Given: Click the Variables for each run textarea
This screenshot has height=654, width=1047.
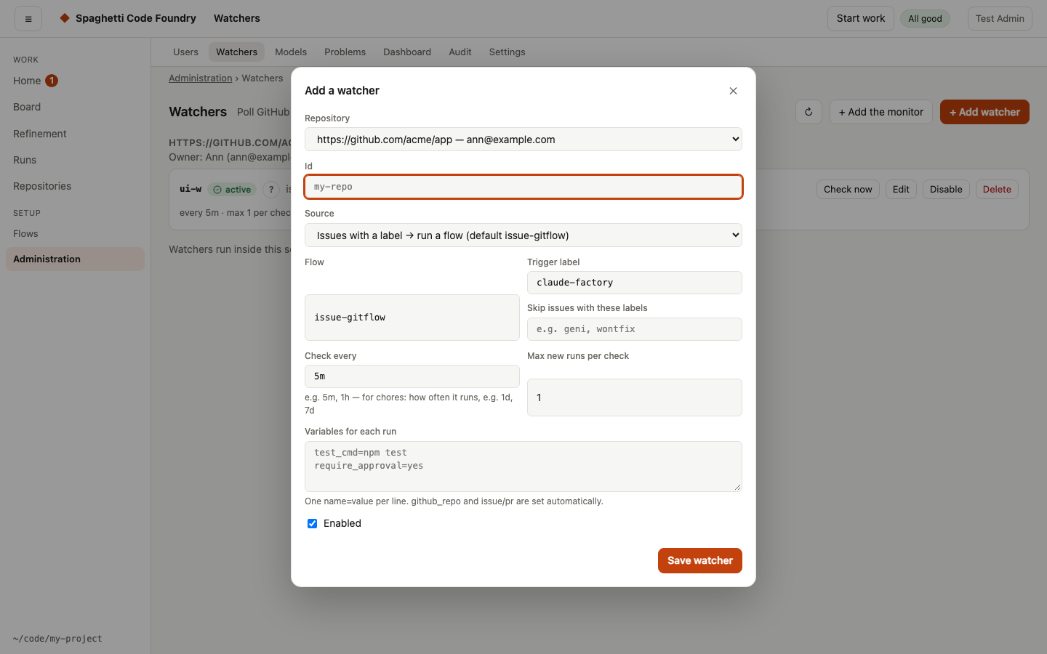Looking at the screenshot, I should [x=523, y=467].
